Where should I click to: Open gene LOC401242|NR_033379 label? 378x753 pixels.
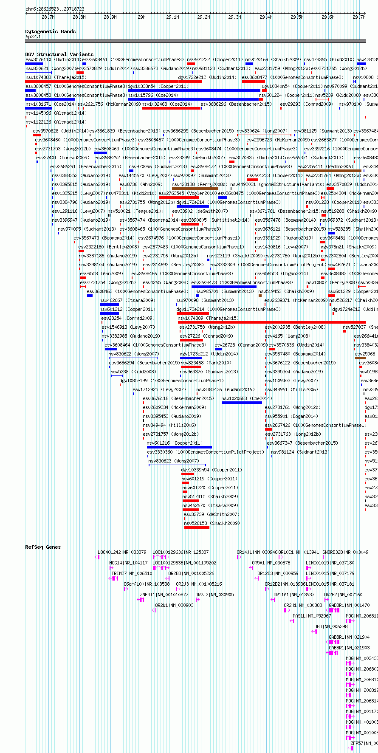click(122, 552)
